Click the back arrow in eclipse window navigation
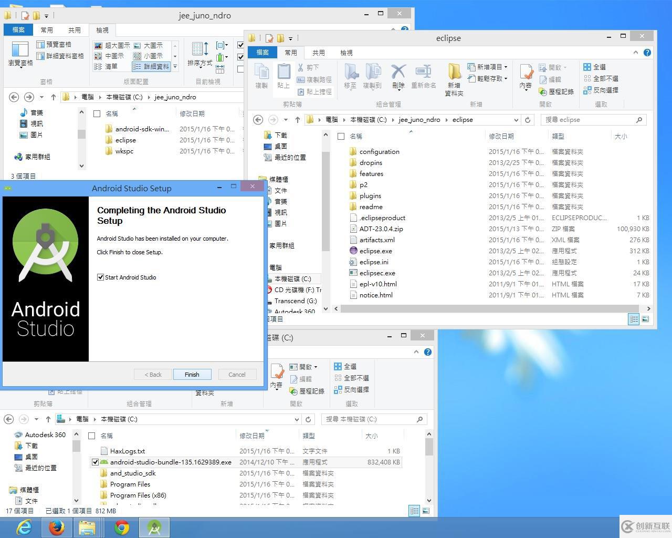Screen dimensions: 672x538 pos(258,120)
